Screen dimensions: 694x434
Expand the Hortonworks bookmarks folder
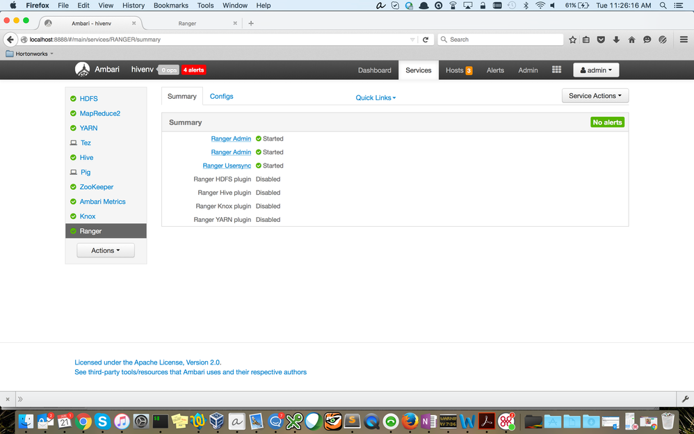(29, 54)
